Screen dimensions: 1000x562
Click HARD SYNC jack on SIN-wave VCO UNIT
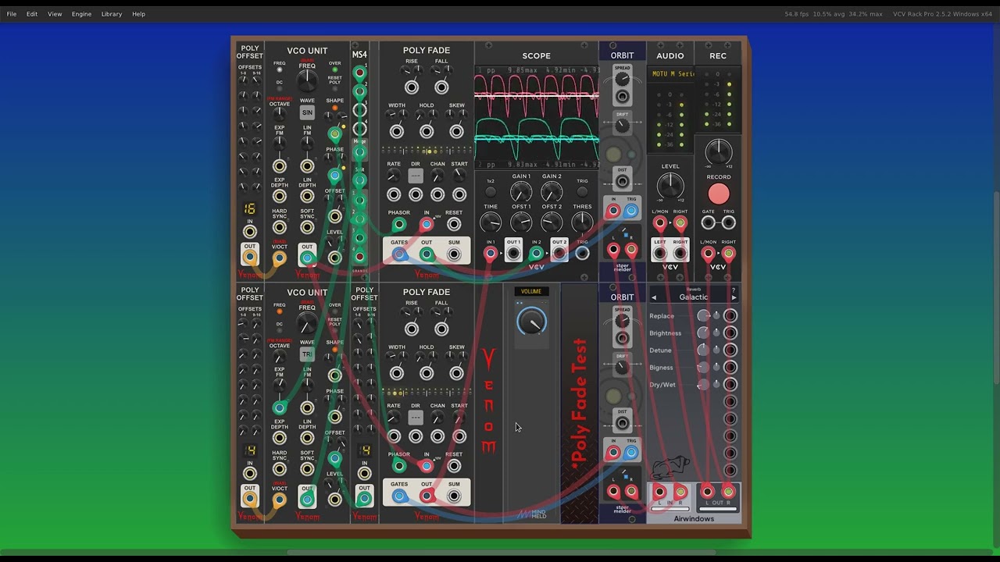(279, 227)
